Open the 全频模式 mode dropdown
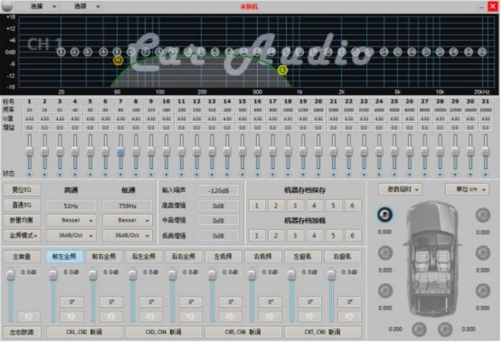501x342 pixels. (22, 235)
